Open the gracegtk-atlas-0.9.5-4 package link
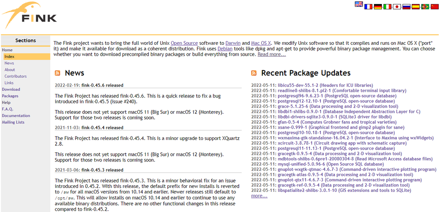Screen dimensions: 439x212 click(x=345, y=175)
